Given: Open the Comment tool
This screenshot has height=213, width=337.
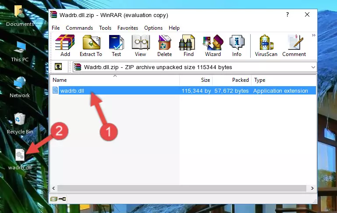Looking at the screenshot, I should tap(294, 45).
